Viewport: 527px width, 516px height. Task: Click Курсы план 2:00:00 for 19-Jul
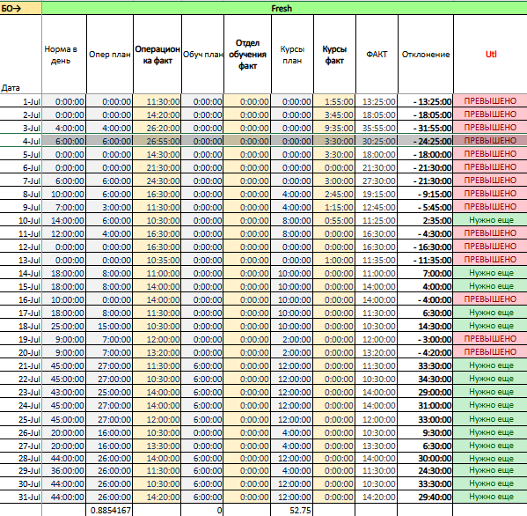pos(292,339)
